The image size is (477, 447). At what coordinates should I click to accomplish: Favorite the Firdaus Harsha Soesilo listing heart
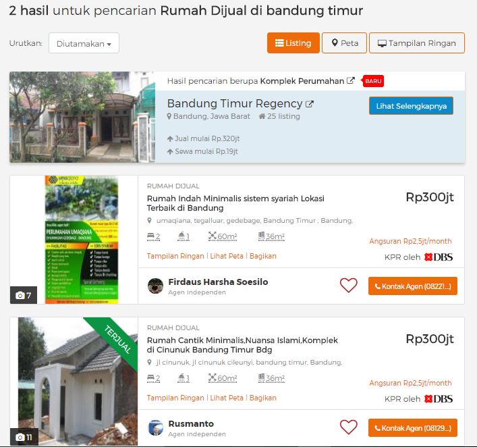pos(348,286)
